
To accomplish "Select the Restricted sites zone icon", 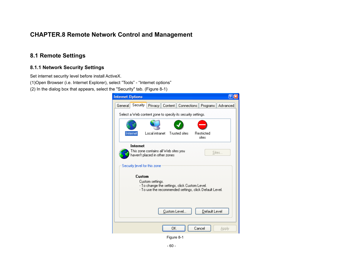I will (202, 125).
